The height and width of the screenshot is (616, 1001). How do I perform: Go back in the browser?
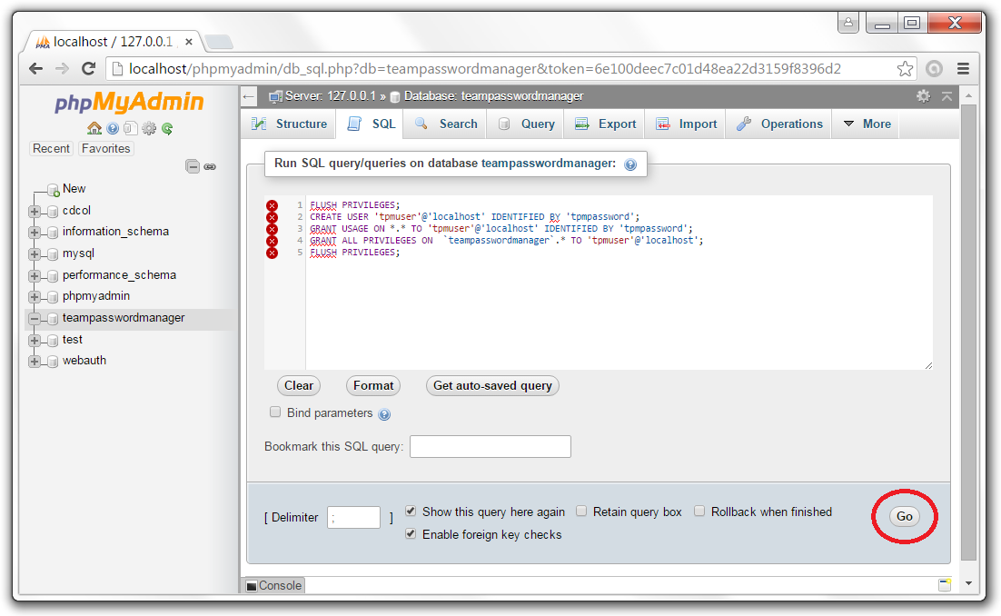coord(36,69)
